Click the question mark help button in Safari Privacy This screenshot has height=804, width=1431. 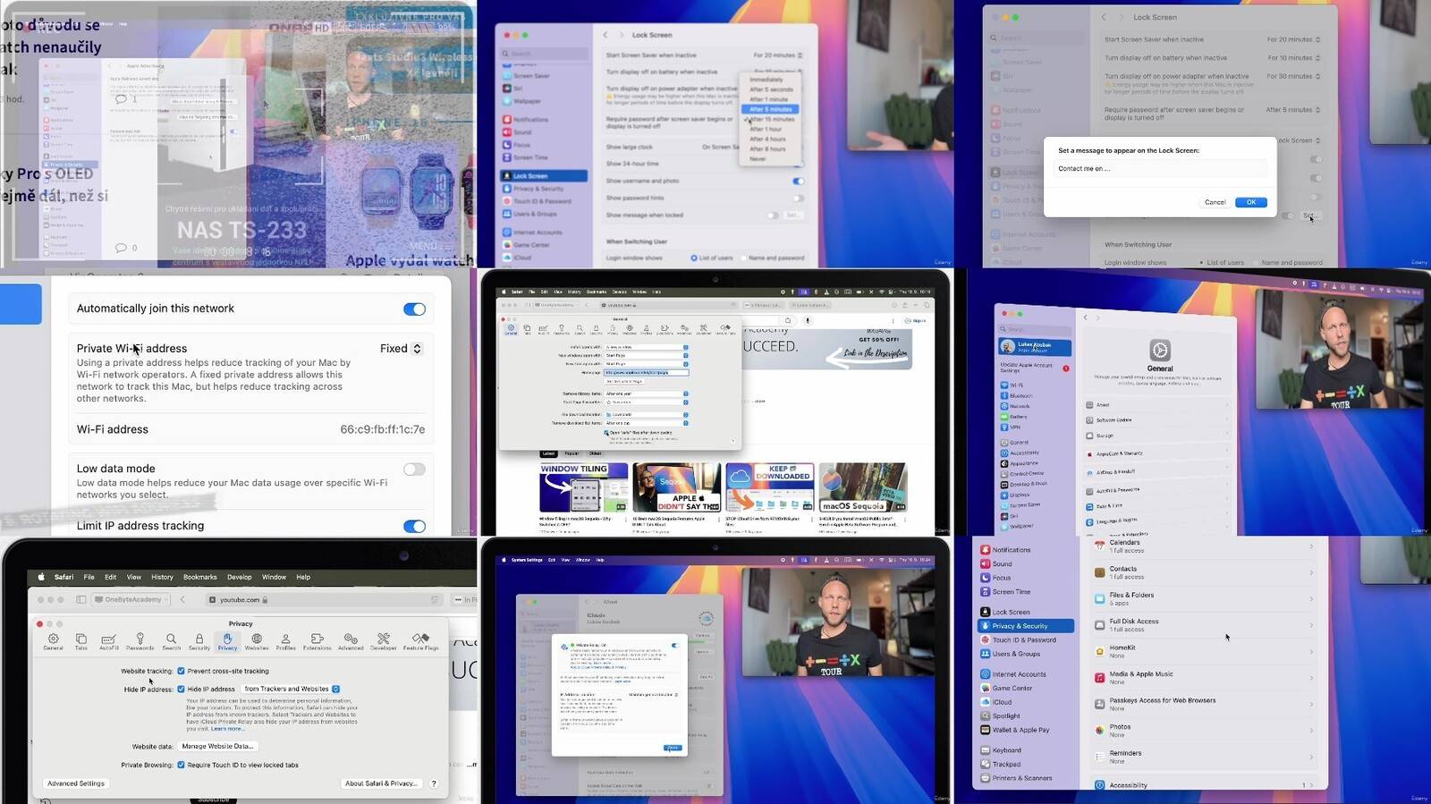point(434,783)
